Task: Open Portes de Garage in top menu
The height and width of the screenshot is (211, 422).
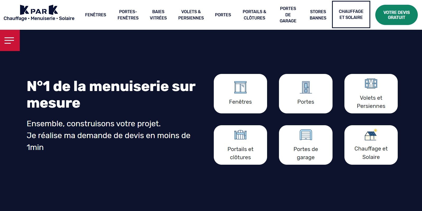Action: [288, 15]
